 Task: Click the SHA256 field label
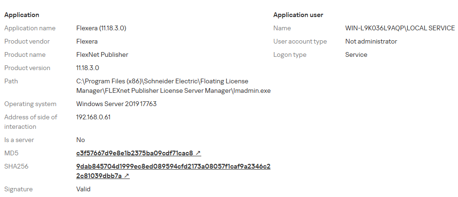16,167
